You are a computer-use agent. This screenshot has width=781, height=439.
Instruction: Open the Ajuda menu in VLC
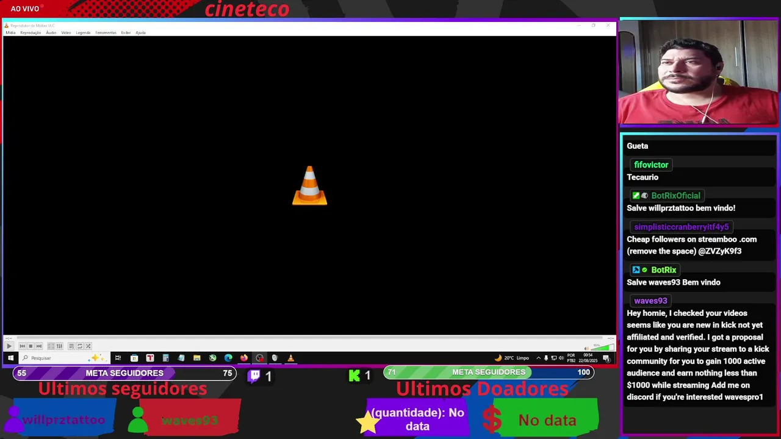tap(140, 33)
